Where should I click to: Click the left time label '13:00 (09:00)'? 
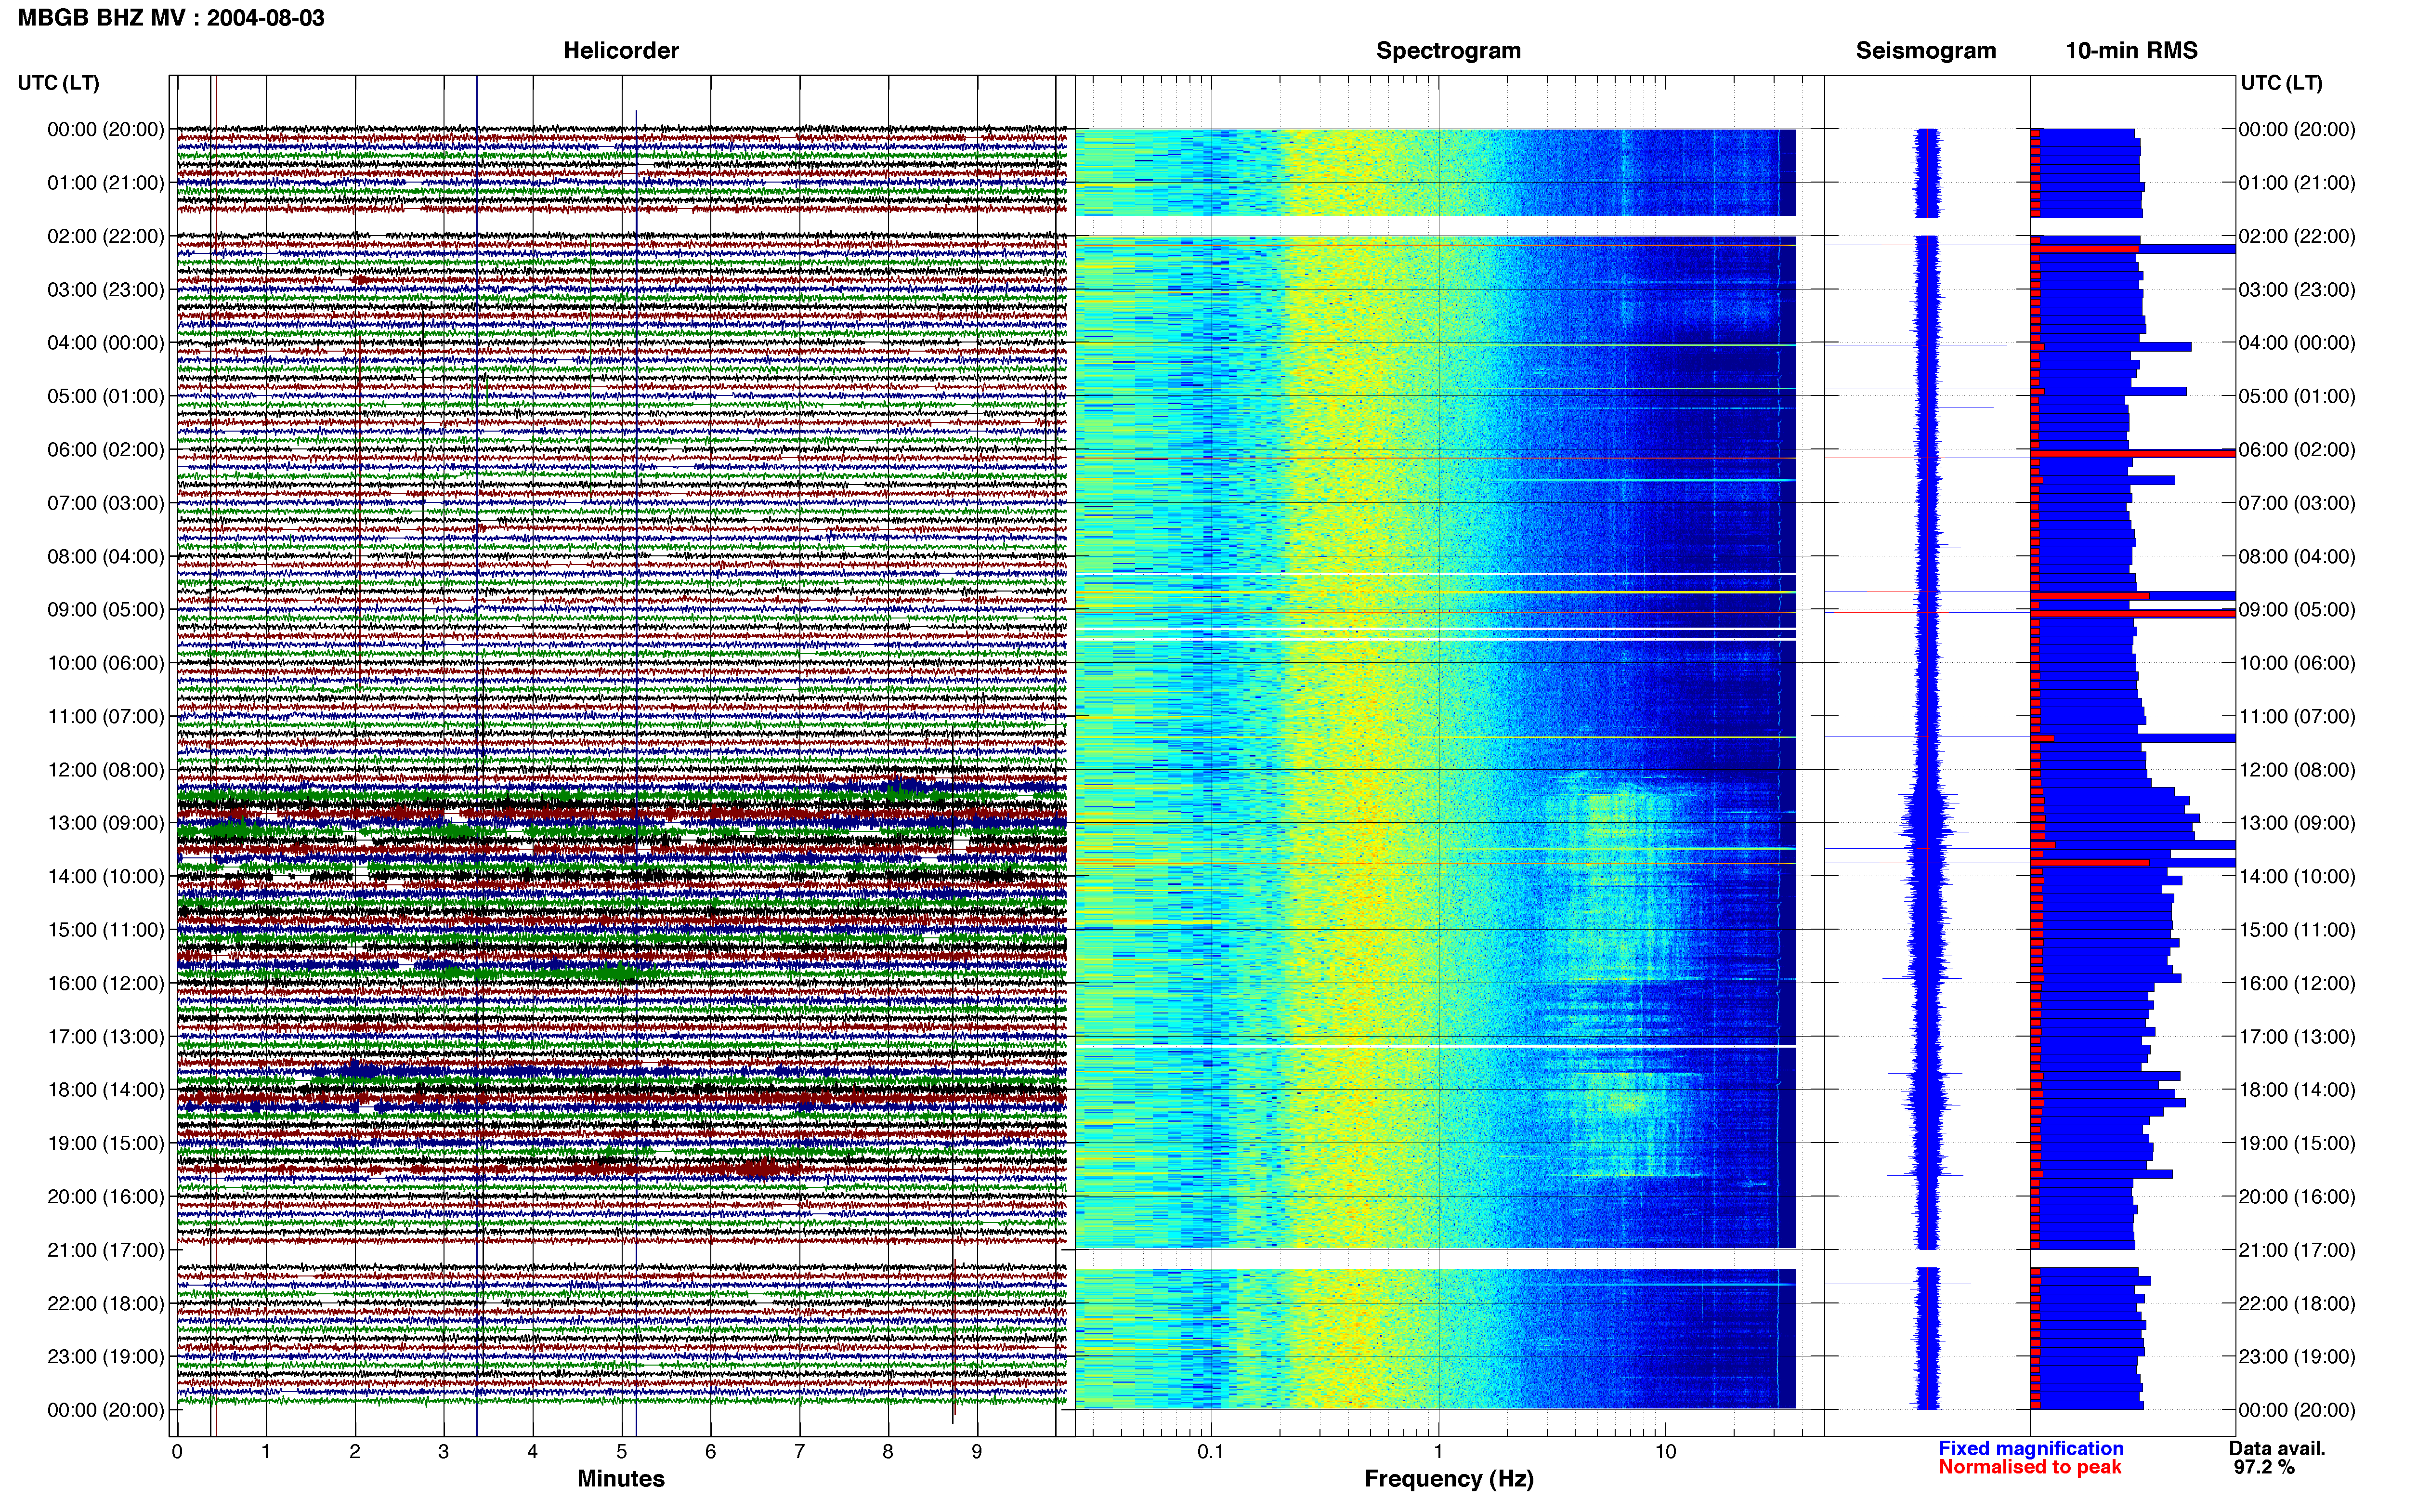pyautogui.click(x=106, y=823)
